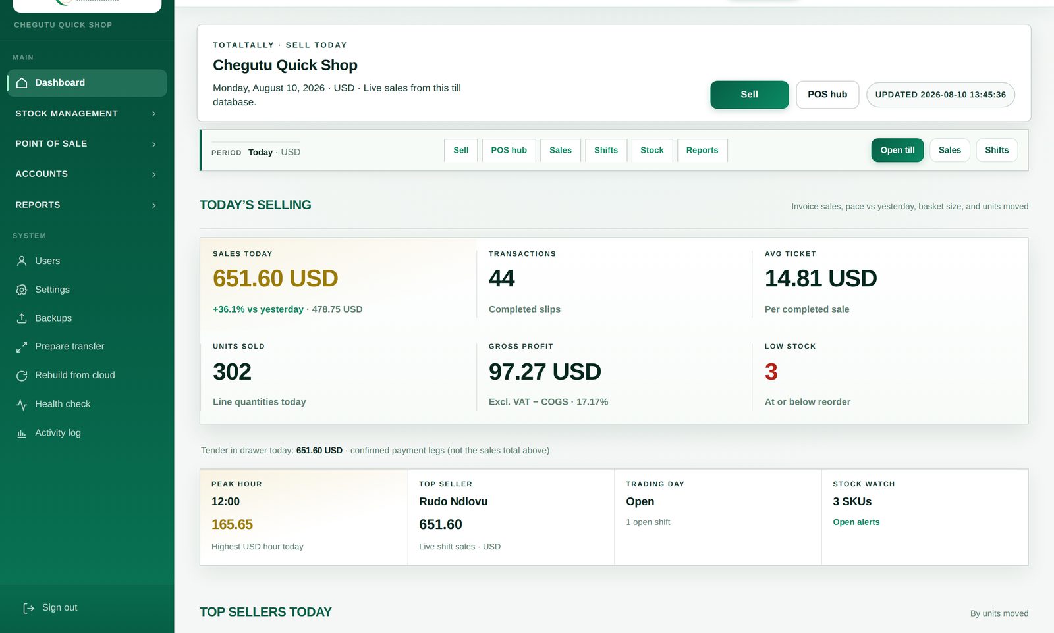Open the Point of Sale menu label
Image resolution: width=1054 pixels, height=633 pixels.
pyautogui.click(x=51, y=143)
